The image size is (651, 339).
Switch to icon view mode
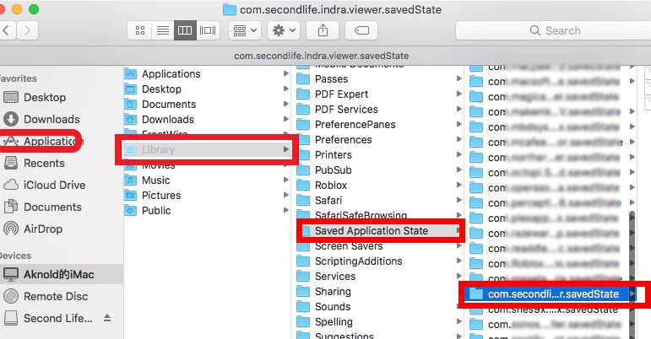(140, 30)
